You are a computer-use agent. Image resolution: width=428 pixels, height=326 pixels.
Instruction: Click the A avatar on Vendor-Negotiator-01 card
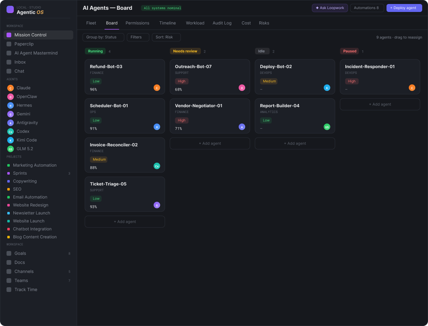click(242, 127)
